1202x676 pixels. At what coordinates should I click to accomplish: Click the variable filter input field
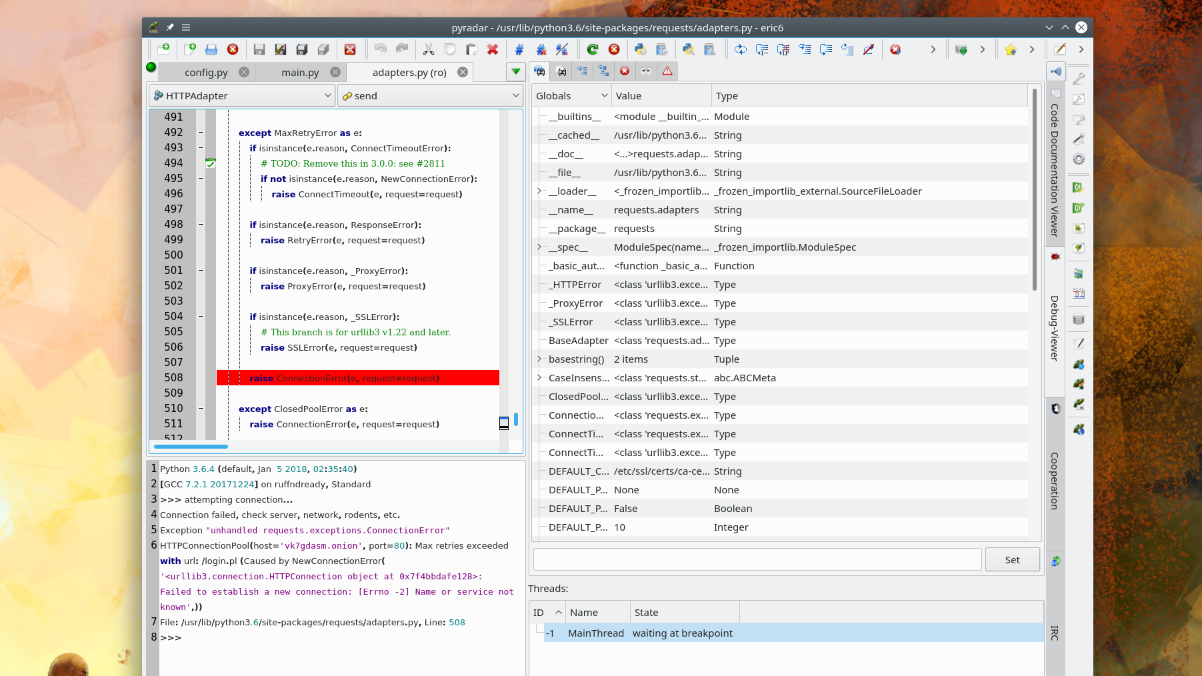point(757,559)
